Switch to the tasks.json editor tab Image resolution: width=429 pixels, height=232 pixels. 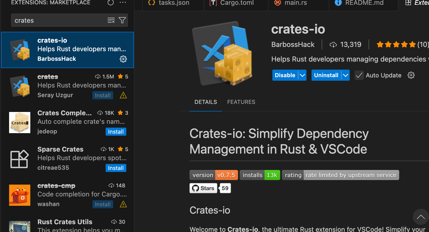point(173,3)
